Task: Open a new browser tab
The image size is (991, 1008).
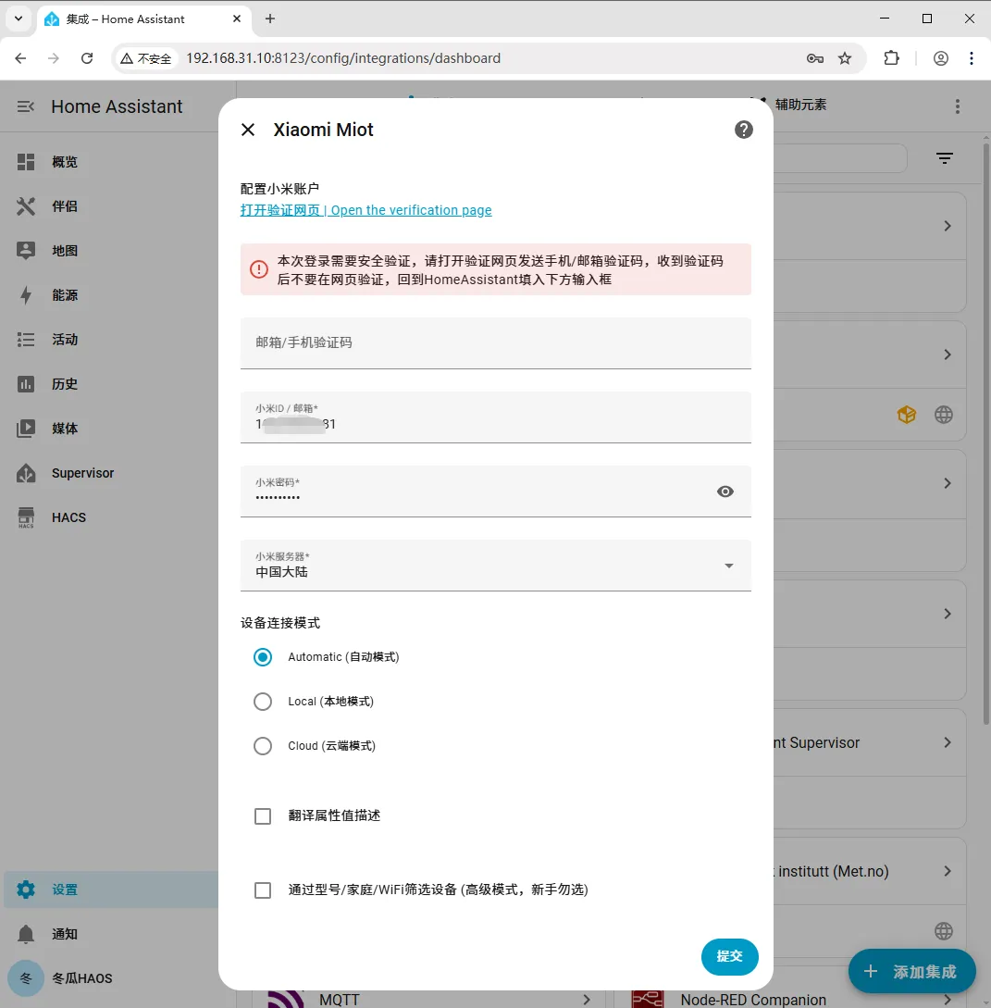Action: pyautogui.click(x=270, y=19)
